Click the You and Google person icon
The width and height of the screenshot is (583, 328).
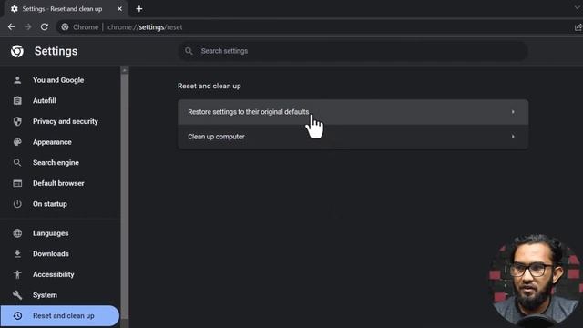(x=17, y=80)
